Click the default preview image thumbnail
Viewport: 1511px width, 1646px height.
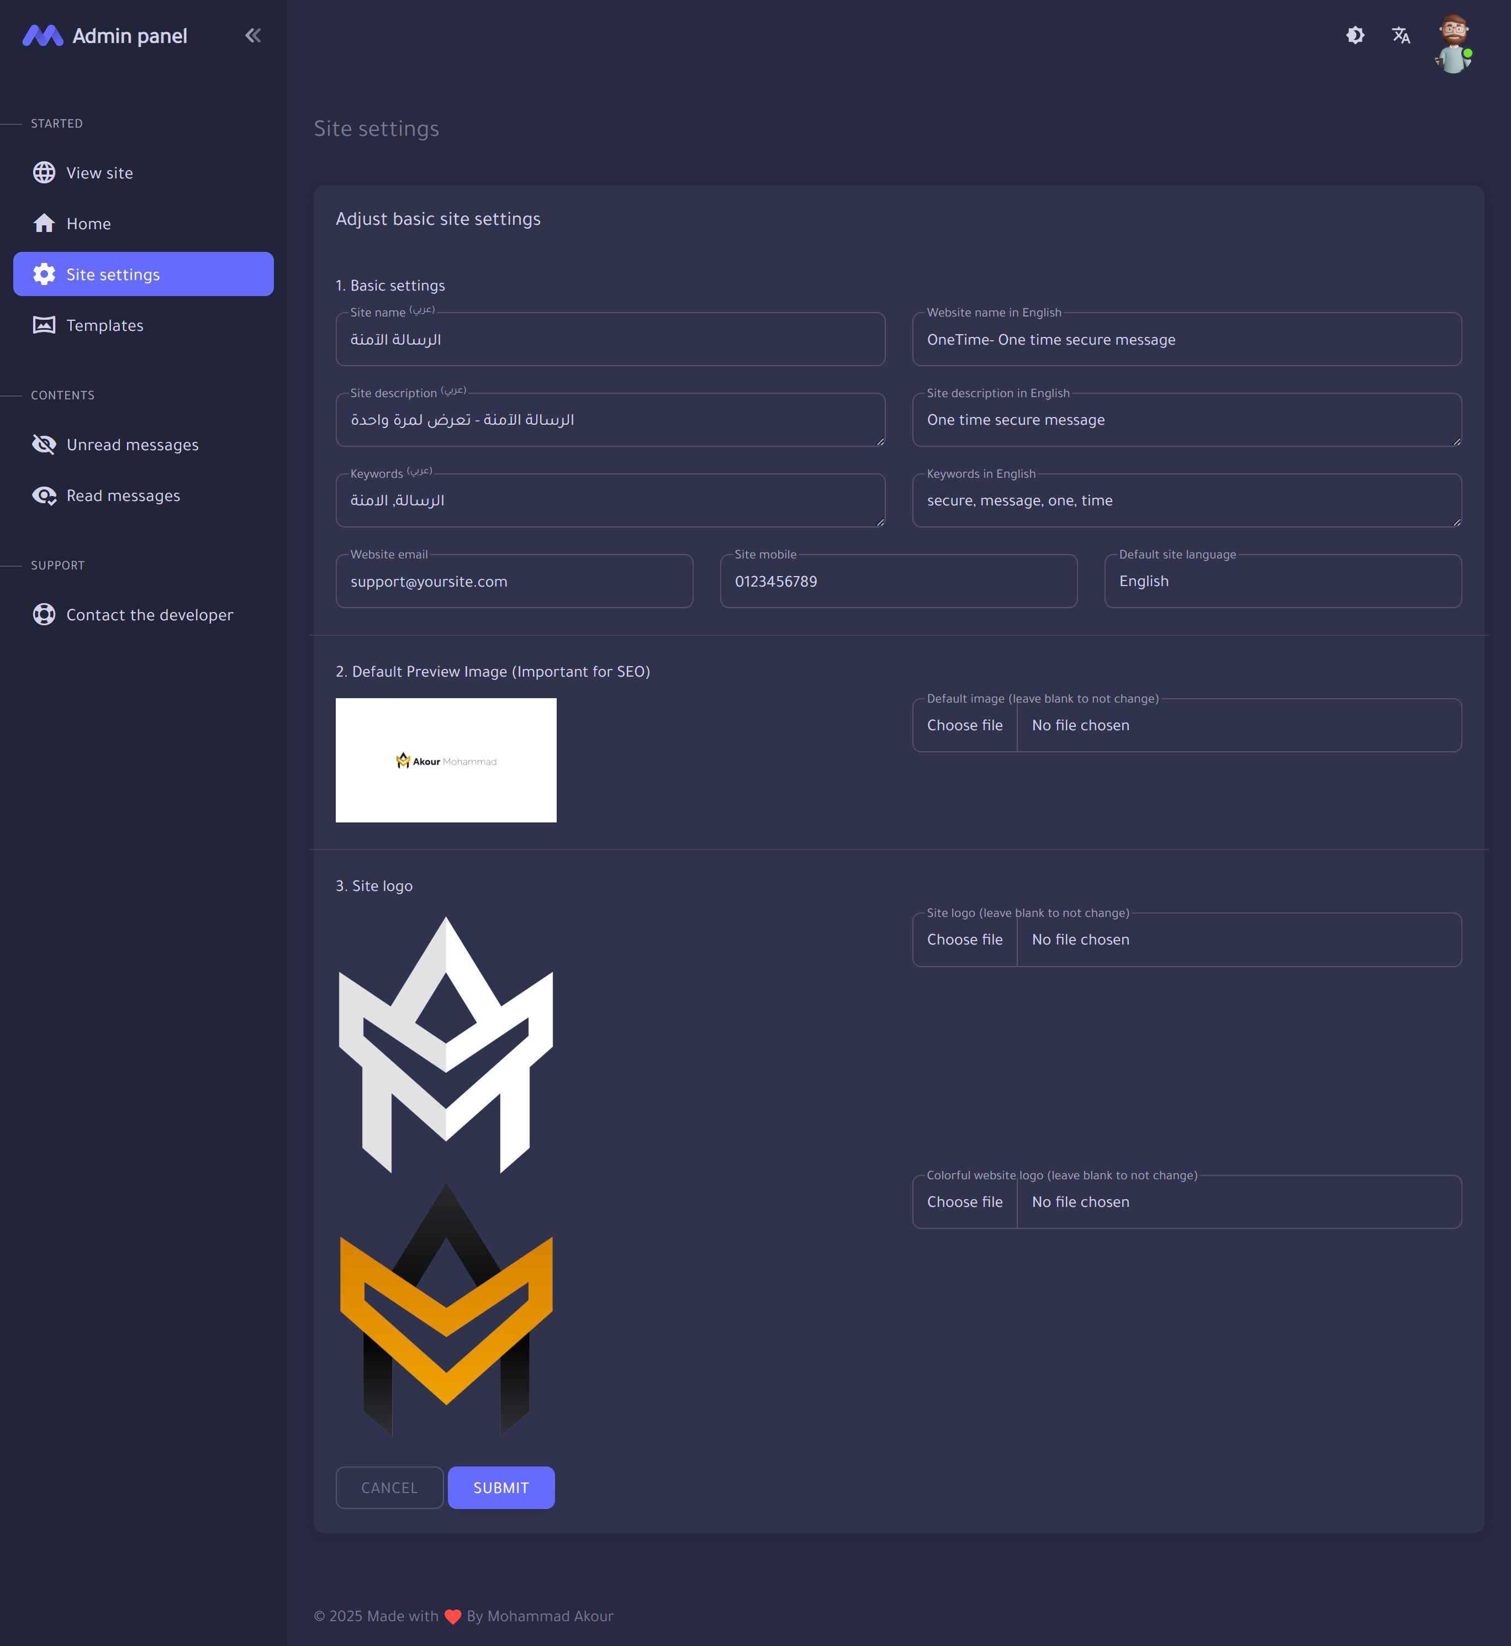[x=446, y=761]
